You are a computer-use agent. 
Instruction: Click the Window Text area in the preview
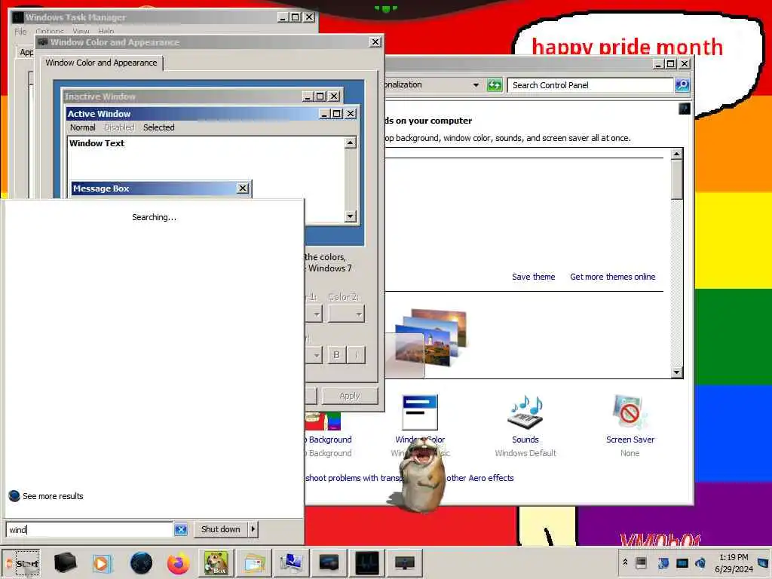point(97,143)
